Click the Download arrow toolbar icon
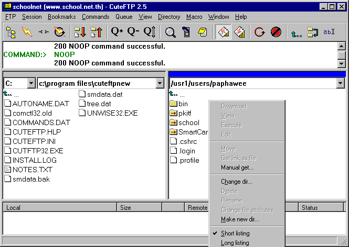349x247 pixels. pyautogui.click(x=80, y=32)
